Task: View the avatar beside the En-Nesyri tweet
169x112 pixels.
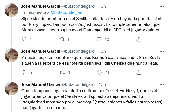Action: [11, 88]
